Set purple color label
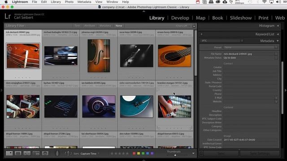287x161 pixels. (152, 153)
